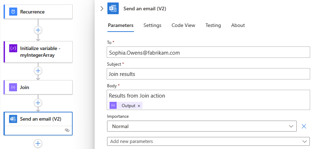The image size is (319, 149).
Task: Switch to the Code View tab
Action: point(183,25)
